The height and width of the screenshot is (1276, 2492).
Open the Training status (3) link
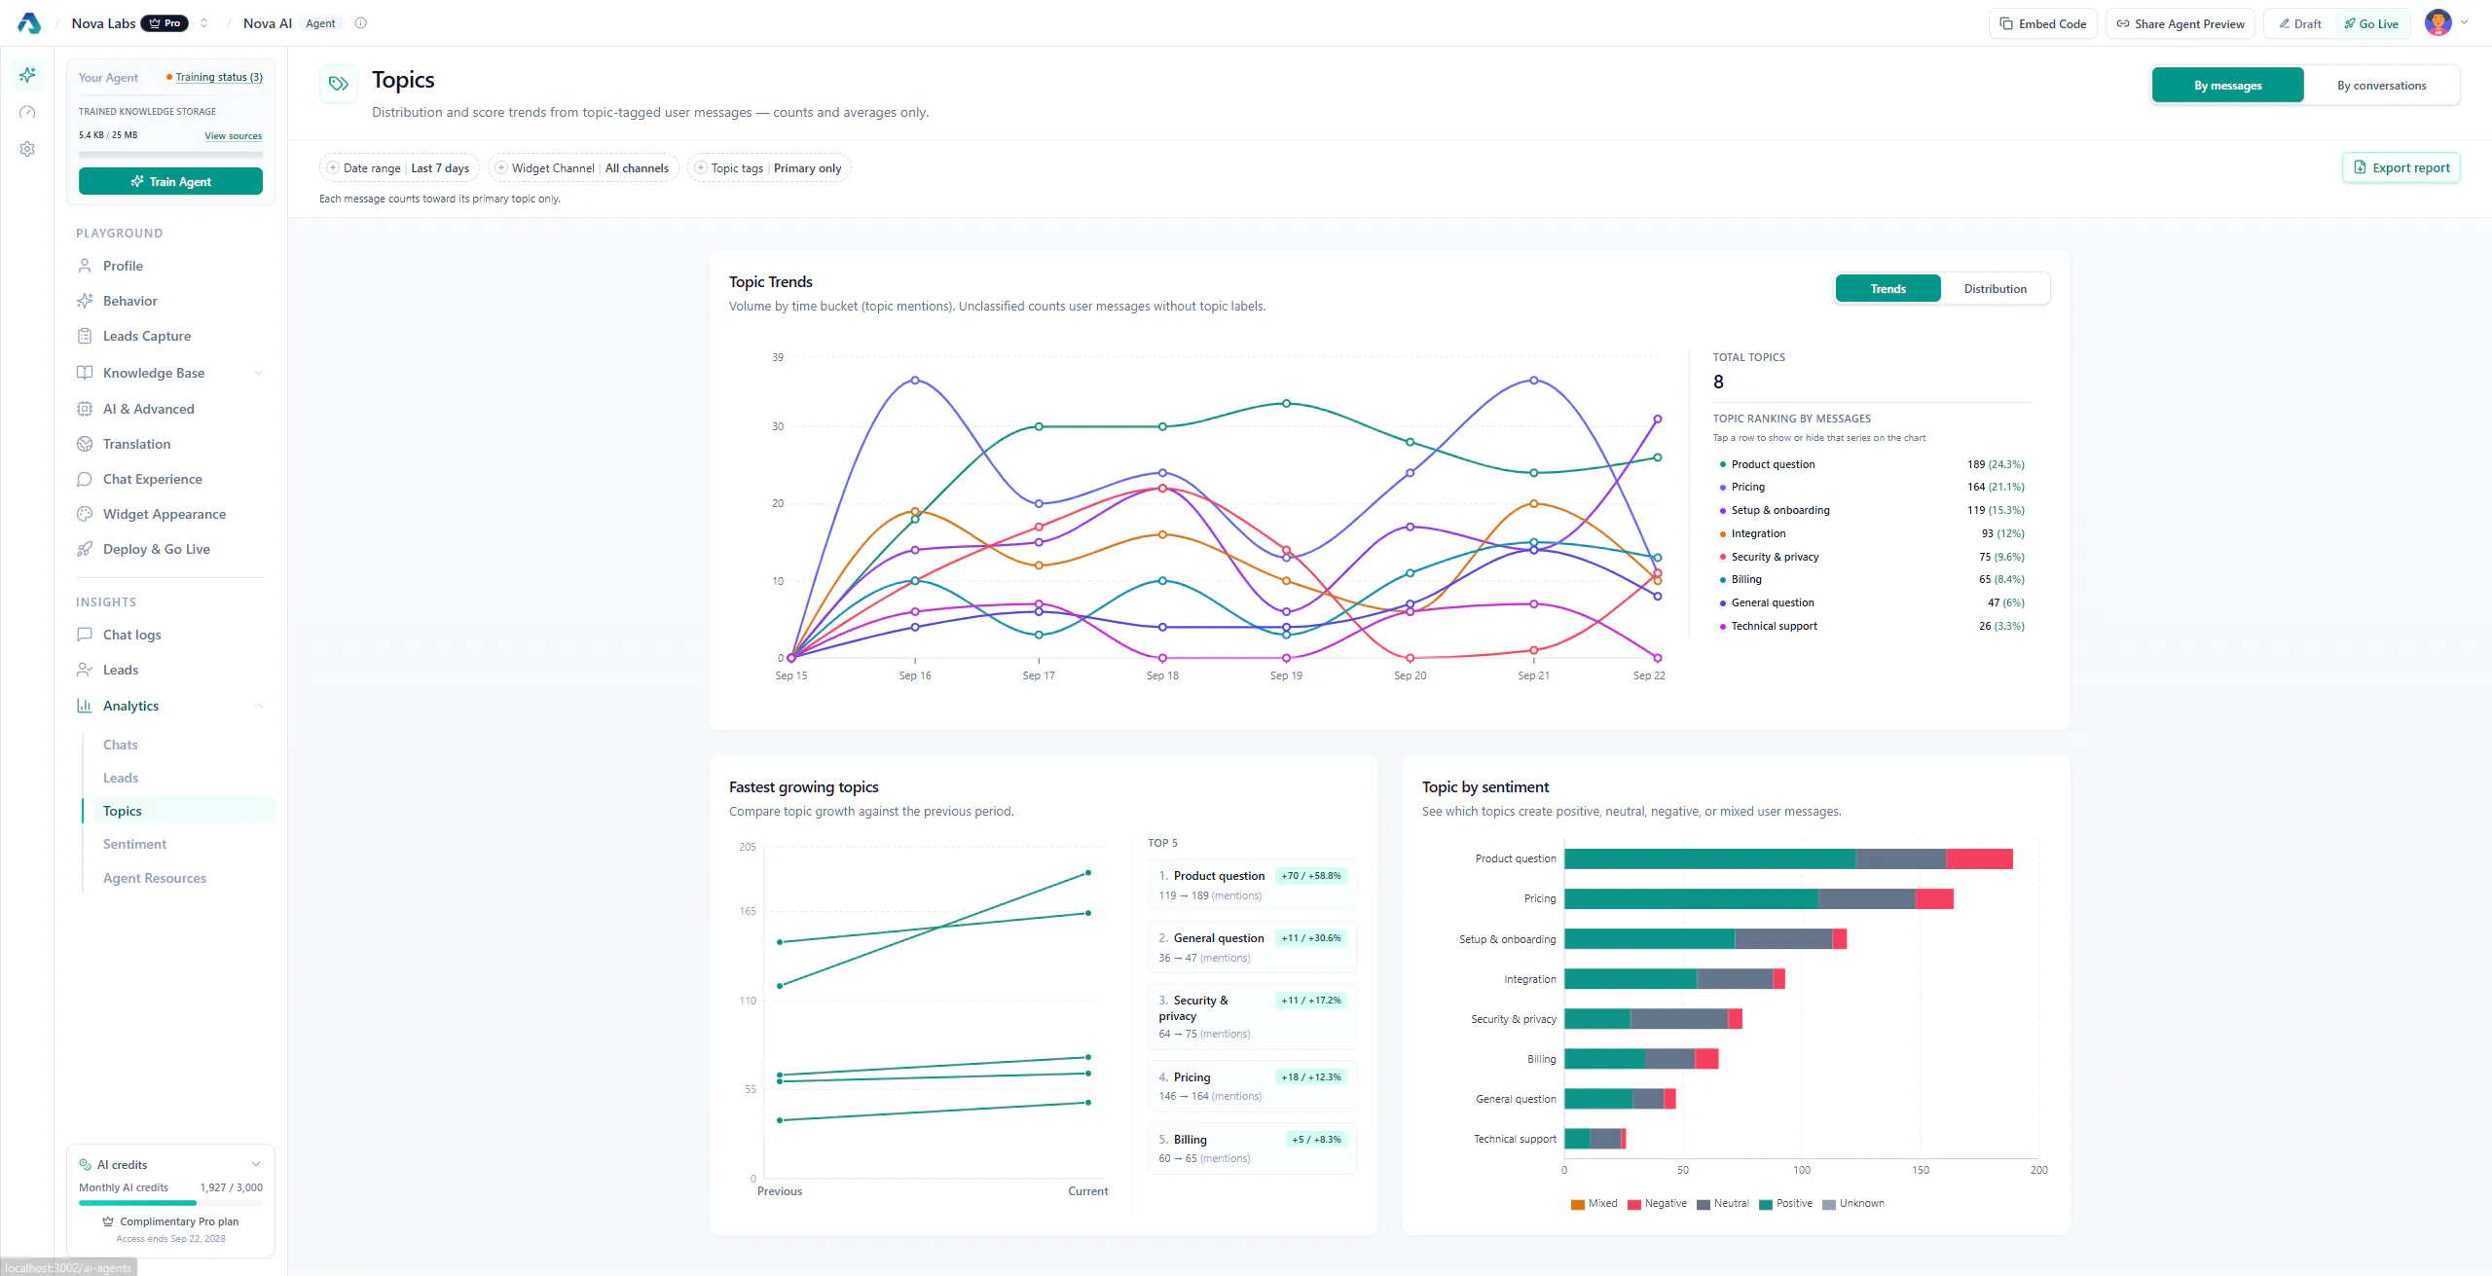pyautogui.click(x=219, y=77)
